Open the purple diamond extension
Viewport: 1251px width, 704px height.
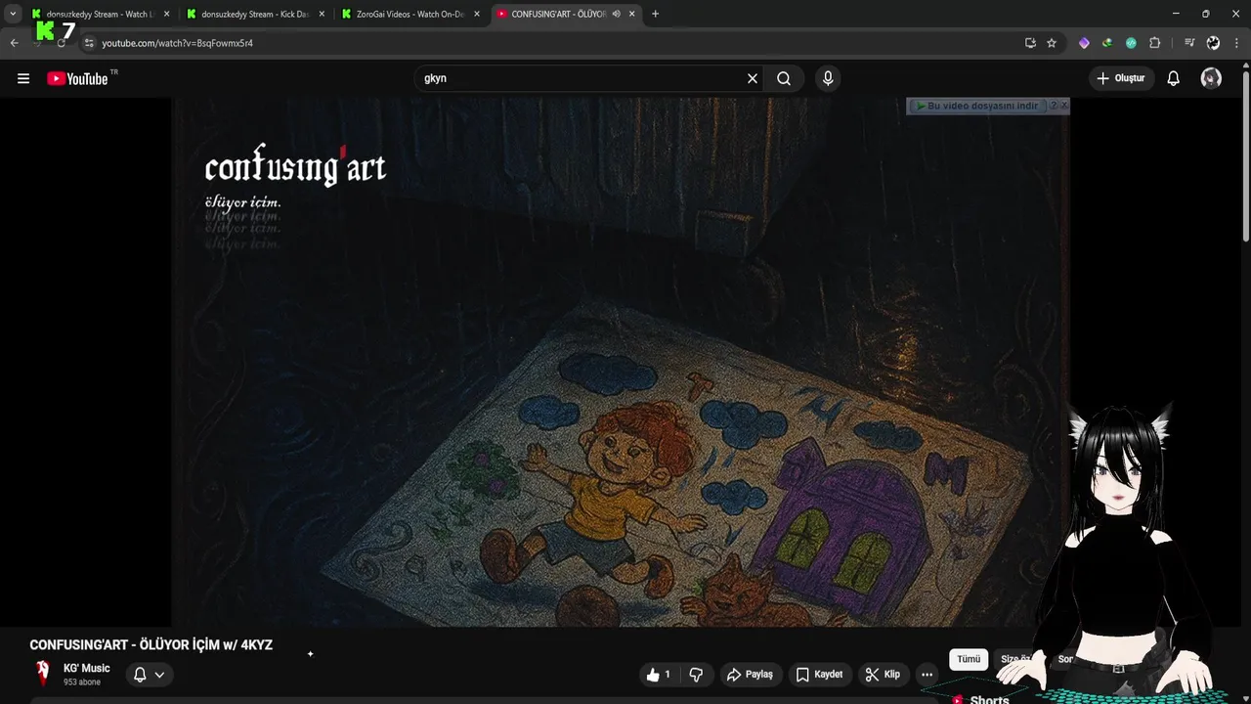tap(1084, 43)
